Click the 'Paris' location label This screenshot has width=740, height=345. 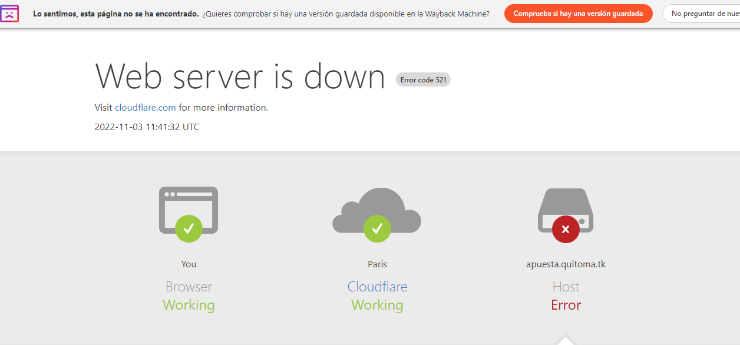(377, 264)
